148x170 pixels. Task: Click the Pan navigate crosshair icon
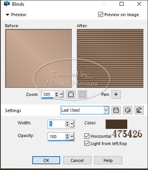tap(116, 94)
